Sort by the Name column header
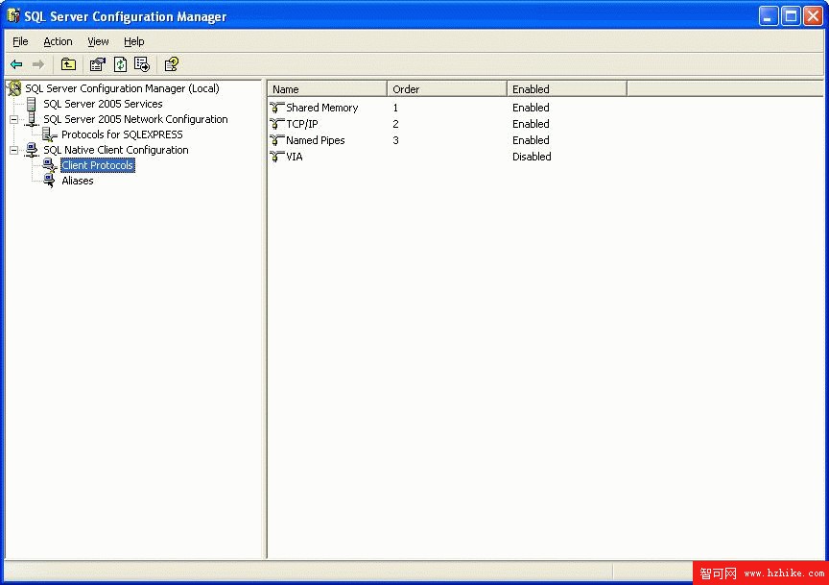This screenshot has height=585, width=829. point(327,89)
